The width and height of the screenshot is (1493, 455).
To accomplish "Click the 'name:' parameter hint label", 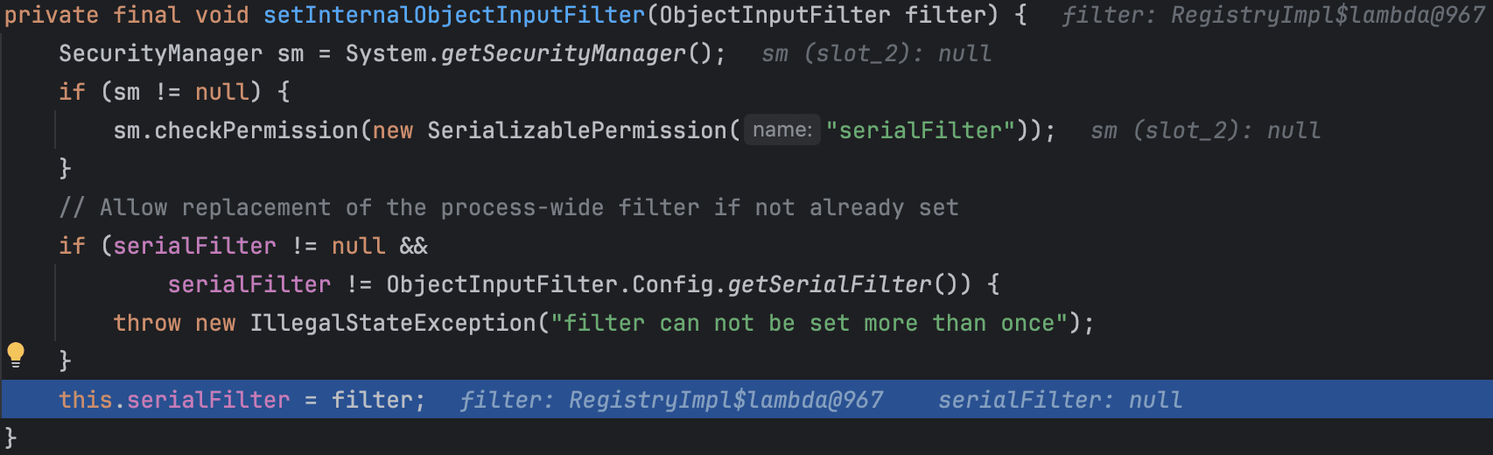I will (x=782, y=130).
